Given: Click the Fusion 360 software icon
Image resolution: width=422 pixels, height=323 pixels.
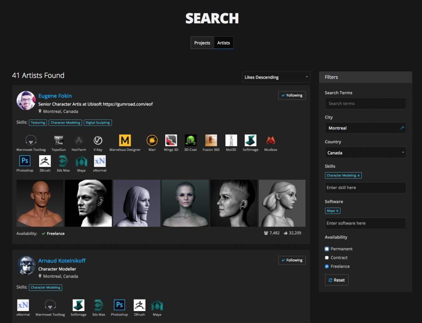Looking at the screenshot, I should [x=211, y=140].
